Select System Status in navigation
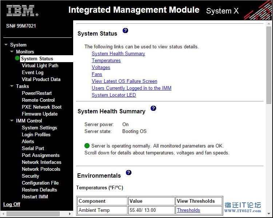The image size is (273, 218). (x=37, y=58)
